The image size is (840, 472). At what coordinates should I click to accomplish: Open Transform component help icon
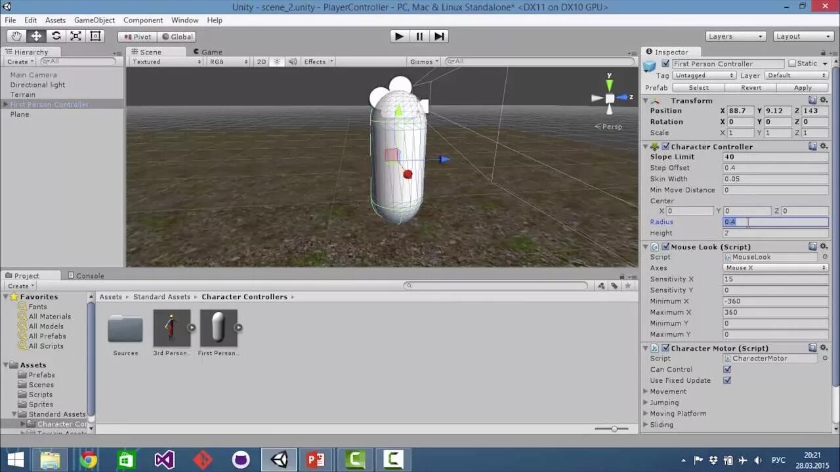pos(812,100)
